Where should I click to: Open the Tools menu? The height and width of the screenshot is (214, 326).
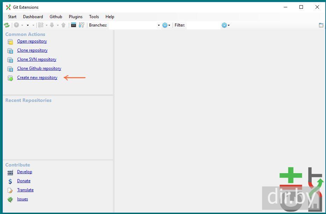(x=94, y=17)
